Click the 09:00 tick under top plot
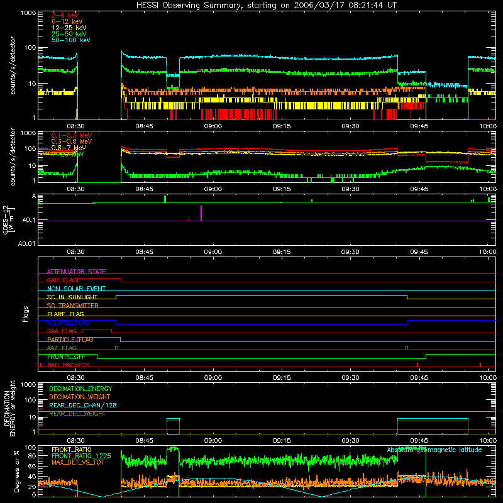This screenshot has width=503, height=503. click(213, 126)
